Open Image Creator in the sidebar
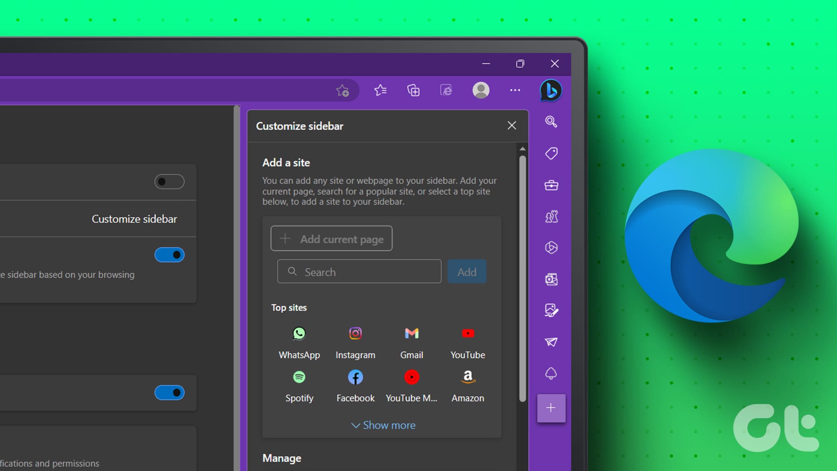Image resolution: width=837 pixels, height=471 pixels. pyautogui.click(x=551, y=311)
